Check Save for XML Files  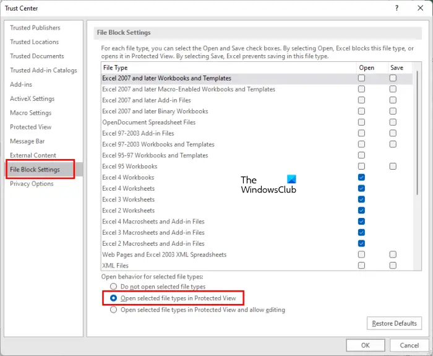[x=393, y=266]
